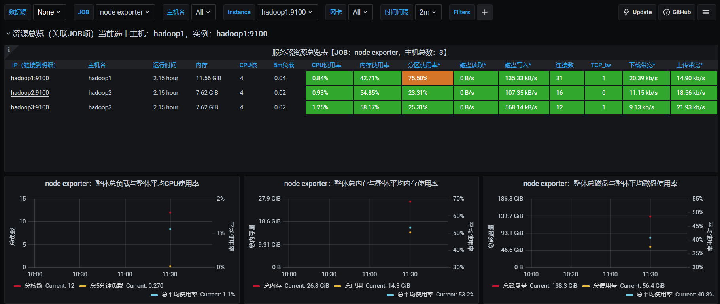
Task: Toggle the 总5分钟负载 legend series
Action: [107, 286]
